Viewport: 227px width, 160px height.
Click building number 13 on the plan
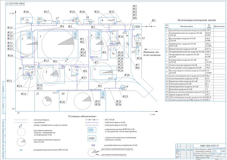point(133,52)
